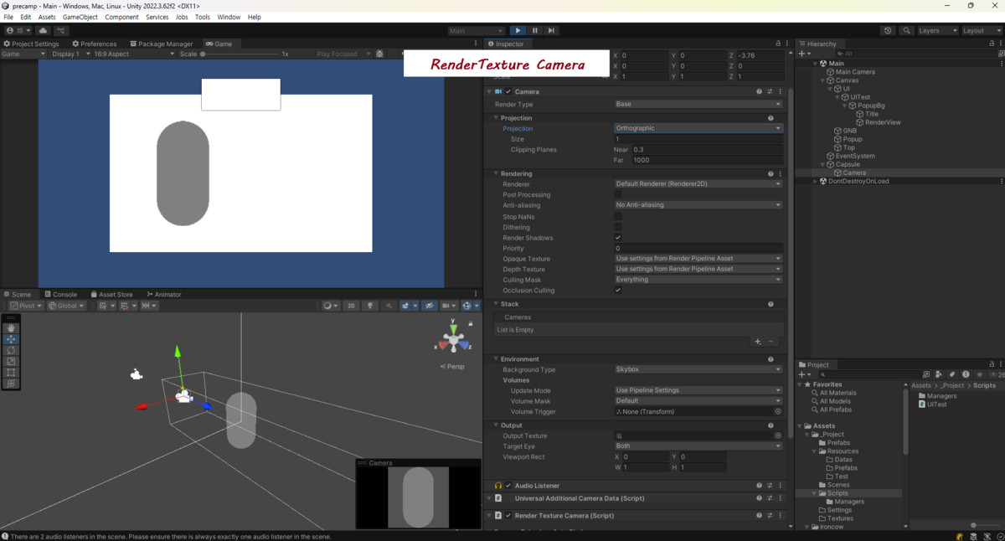
Task: Collapse the Canvas item in Hierarchy
Action: point(823,80)
